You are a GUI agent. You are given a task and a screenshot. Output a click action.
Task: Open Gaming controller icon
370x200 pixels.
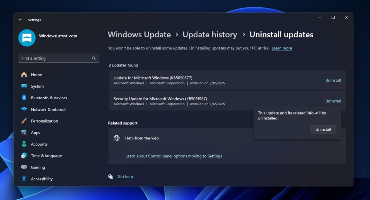[x=24, y=167]
